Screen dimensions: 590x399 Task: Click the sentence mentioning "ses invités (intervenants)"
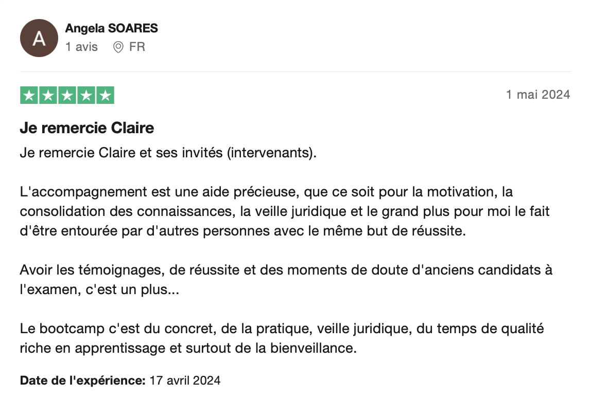click(x=167, y=153)
